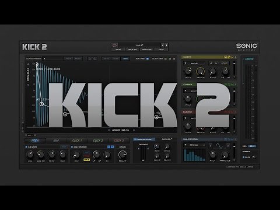Click first yellow icon in Click 1 header

pyautogui.click(x=225, y=57)
